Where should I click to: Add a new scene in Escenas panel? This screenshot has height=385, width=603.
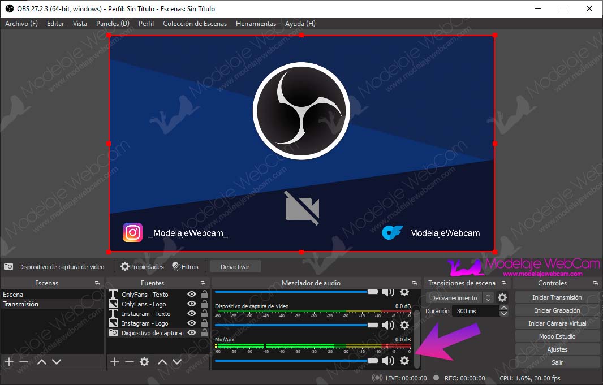coord(8,362)
